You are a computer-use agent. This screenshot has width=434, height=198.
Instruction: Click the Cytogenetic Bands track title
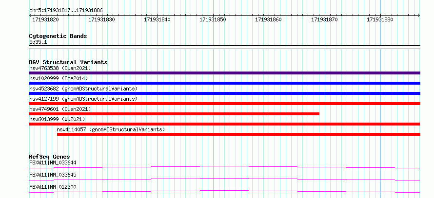pyautogui.click(x=58, y=36)
